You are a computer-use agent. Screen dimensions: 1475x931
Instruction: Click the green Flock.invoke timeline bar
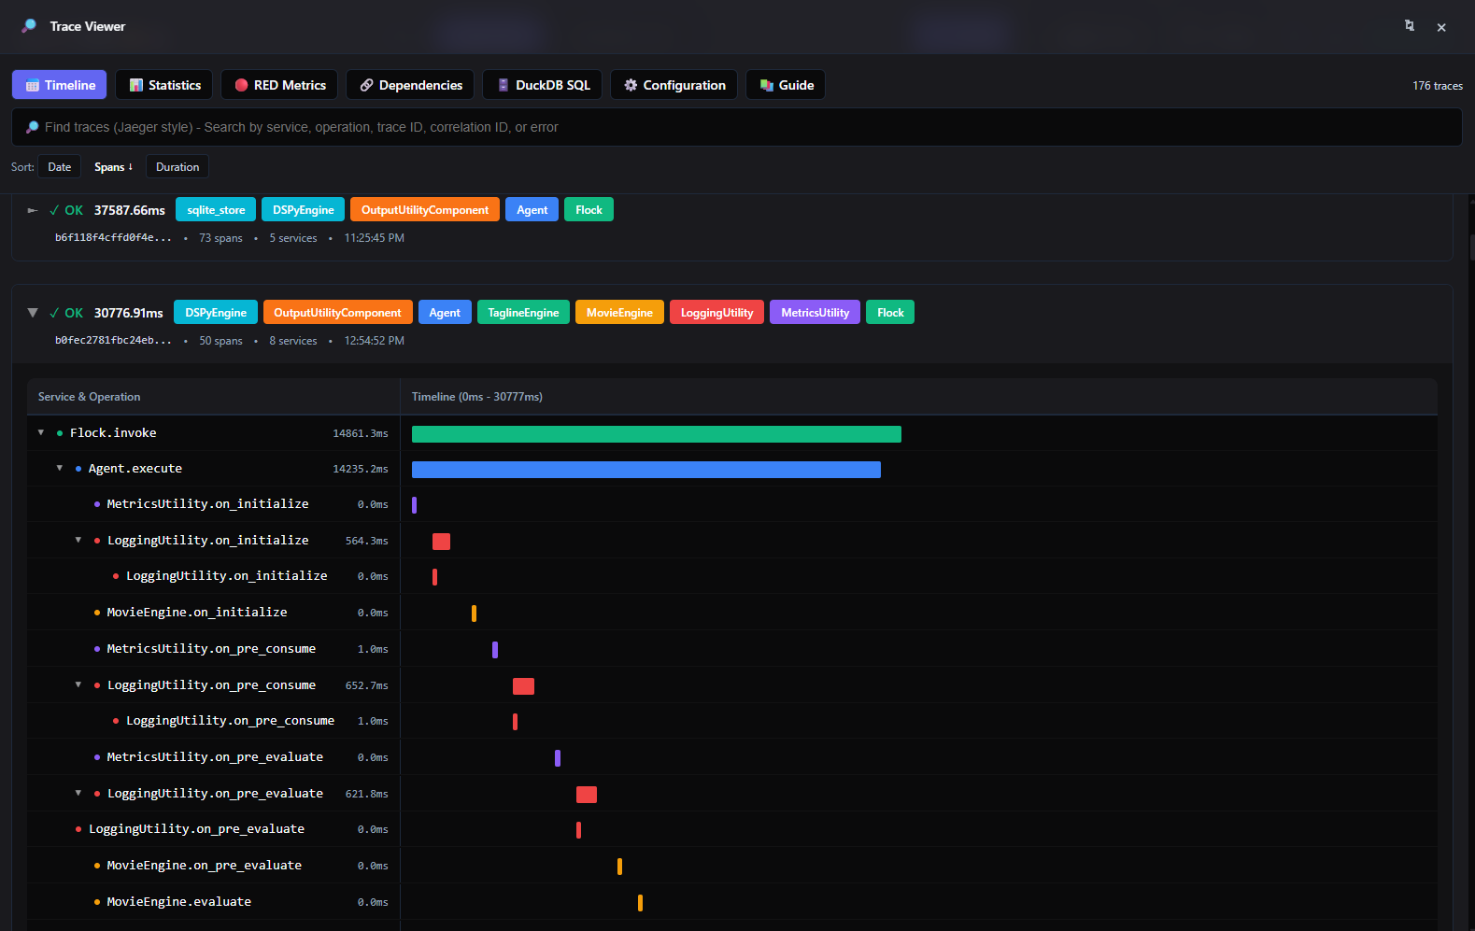[x=656, y=434]
